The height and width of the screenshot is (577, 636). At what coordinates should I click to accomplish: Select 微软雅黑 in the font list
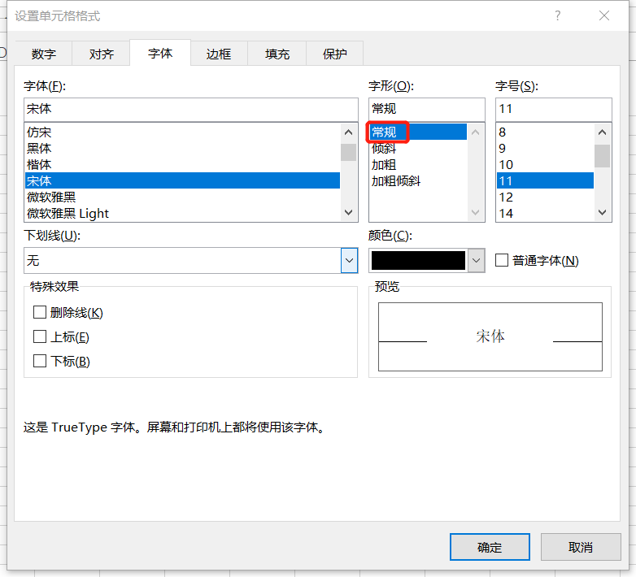point(182,197)
